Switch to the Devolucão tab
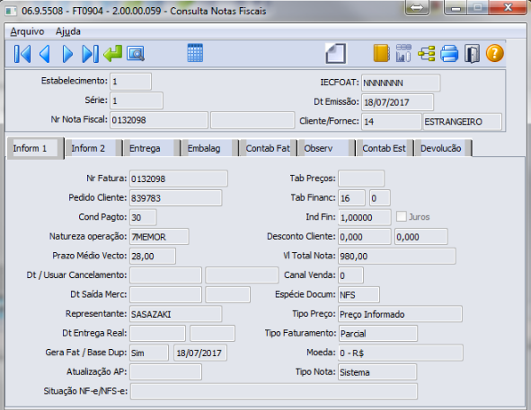Image resolution: width=531 pixels, height=410 pixels. (443, 148)
